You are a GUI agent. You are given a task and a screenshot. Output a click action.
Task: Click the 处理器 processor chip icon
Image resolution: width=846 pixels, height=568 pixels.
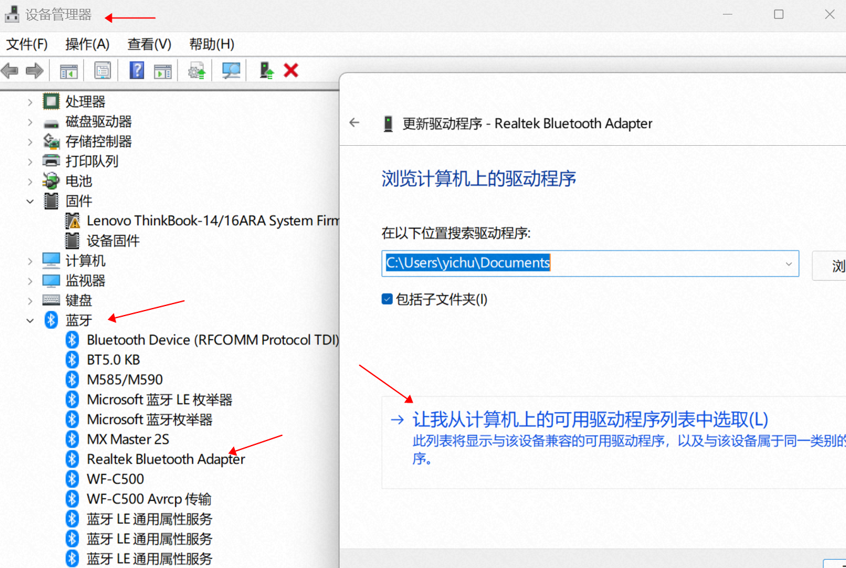coord(51,101)
